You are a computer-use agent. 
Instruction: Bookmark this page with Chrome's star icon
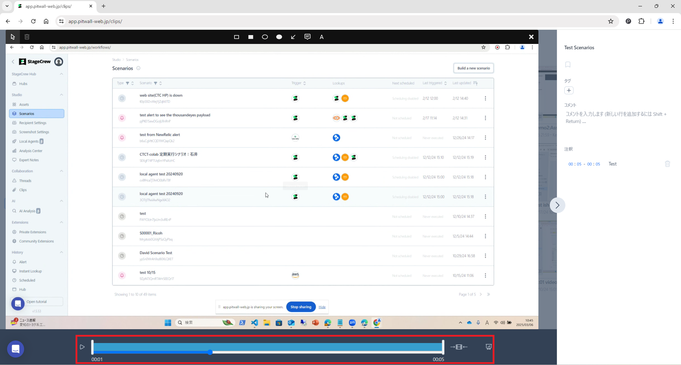pos(611,21)
